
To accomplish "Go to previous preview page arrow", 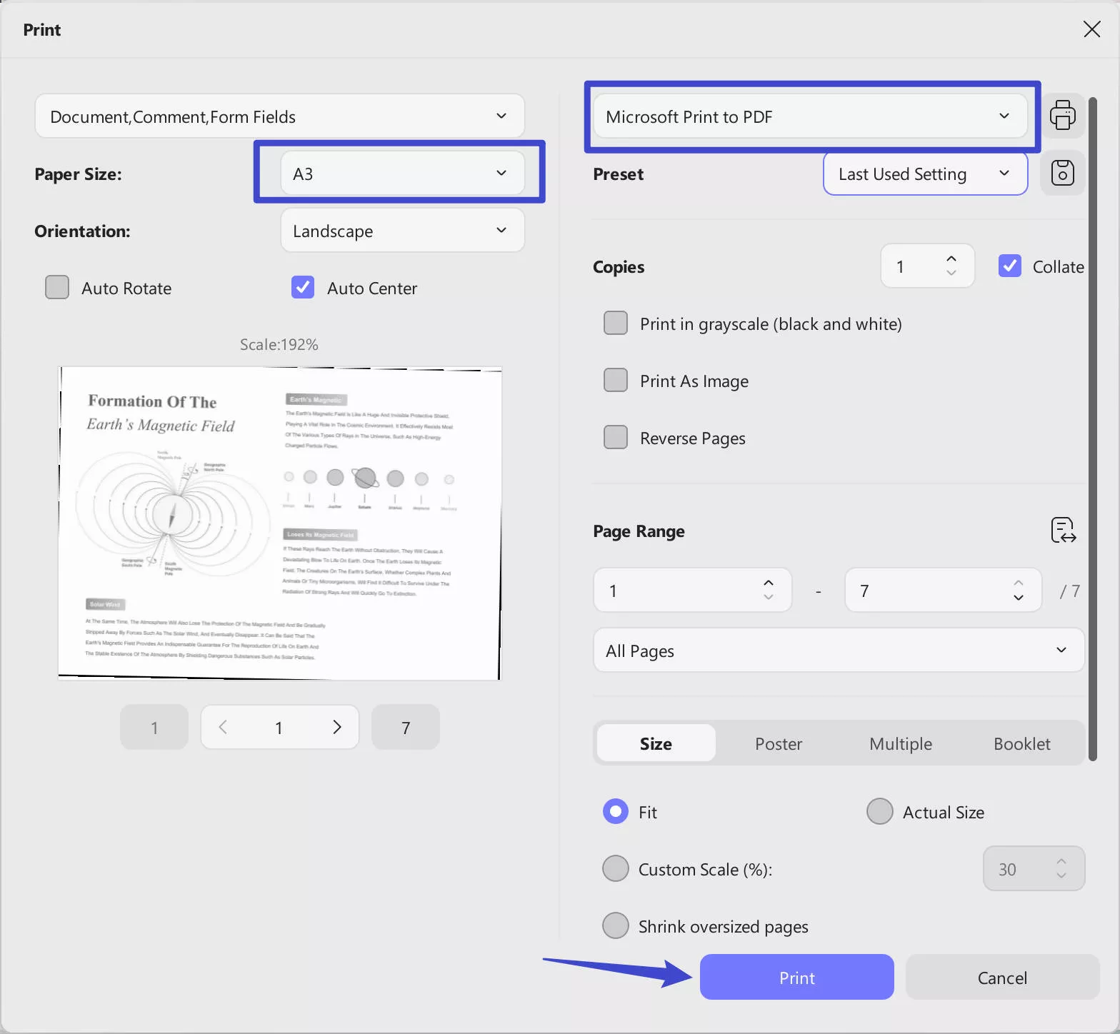I will (x=223, y=727).
